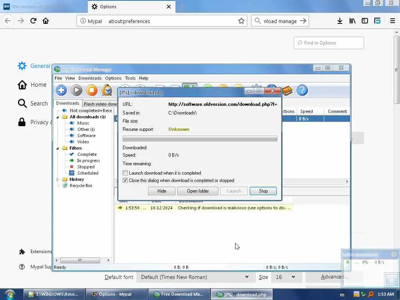Open the File menu
This screenshot has width=400, height=300.
58,78
